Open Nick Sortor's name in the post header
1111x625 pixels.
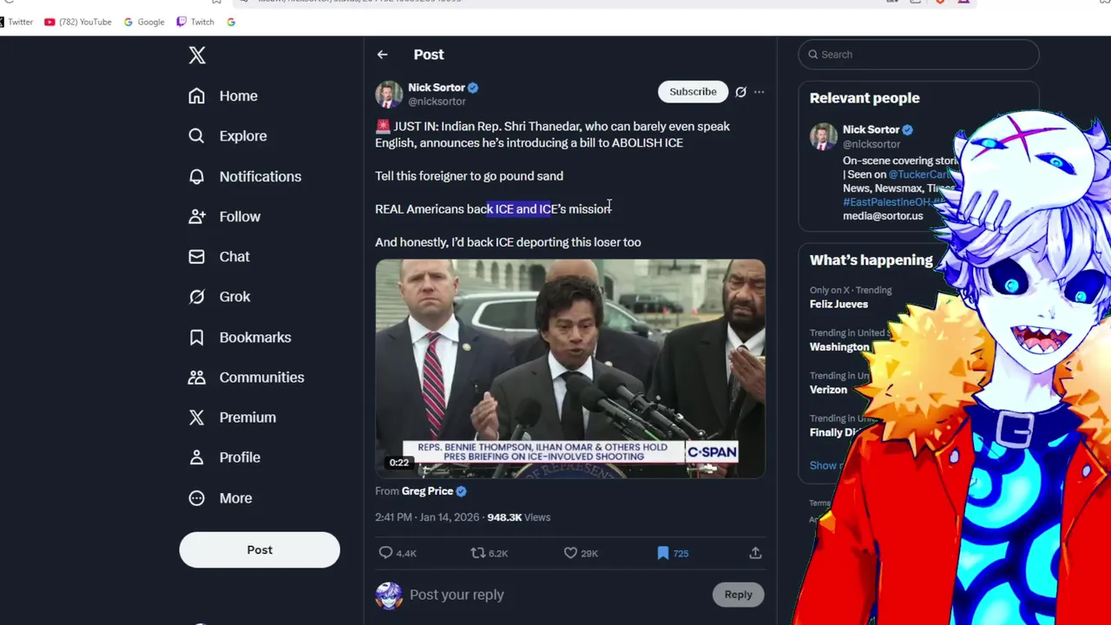click(x=437, y=88)
